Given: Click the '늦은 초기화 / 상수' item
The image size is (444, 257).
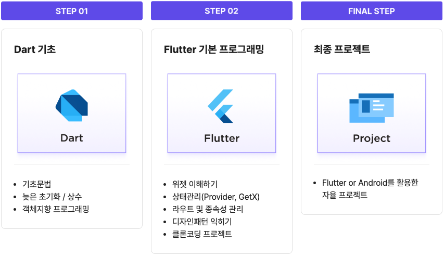Looking at the screenshot, I should coord(52,197).
